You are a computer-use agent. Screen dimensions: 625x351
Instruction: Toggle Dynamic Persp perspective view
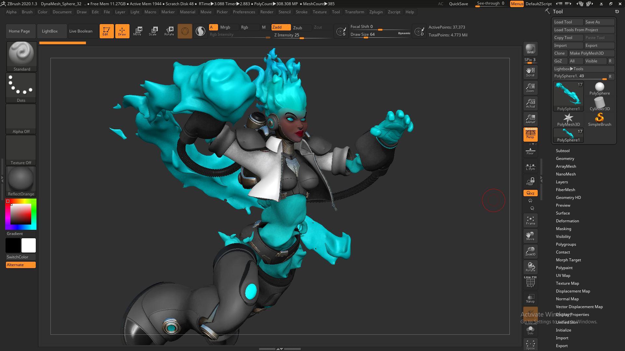coord(530,135)
